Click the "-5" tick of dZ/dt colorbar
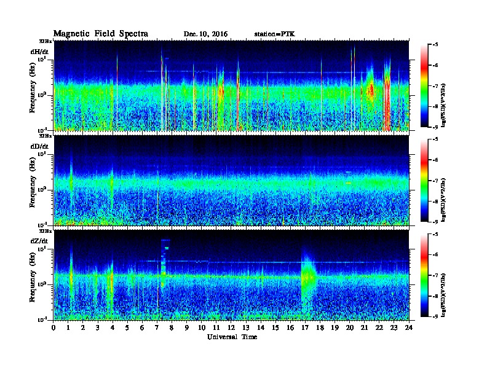This screenshot has width=487, height=376. tap(435, 234)
